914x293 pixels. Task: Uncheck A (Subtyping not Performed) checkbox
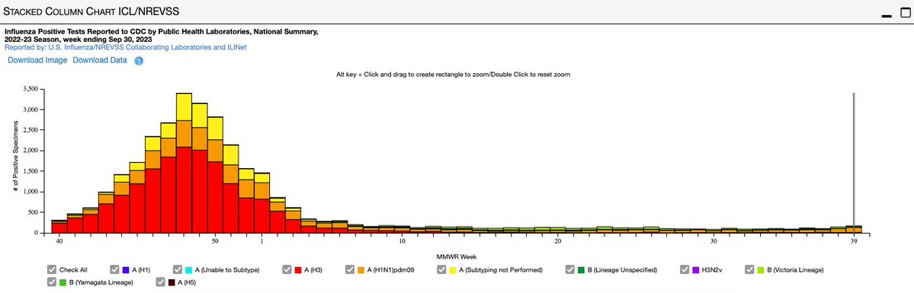[442, 269]
